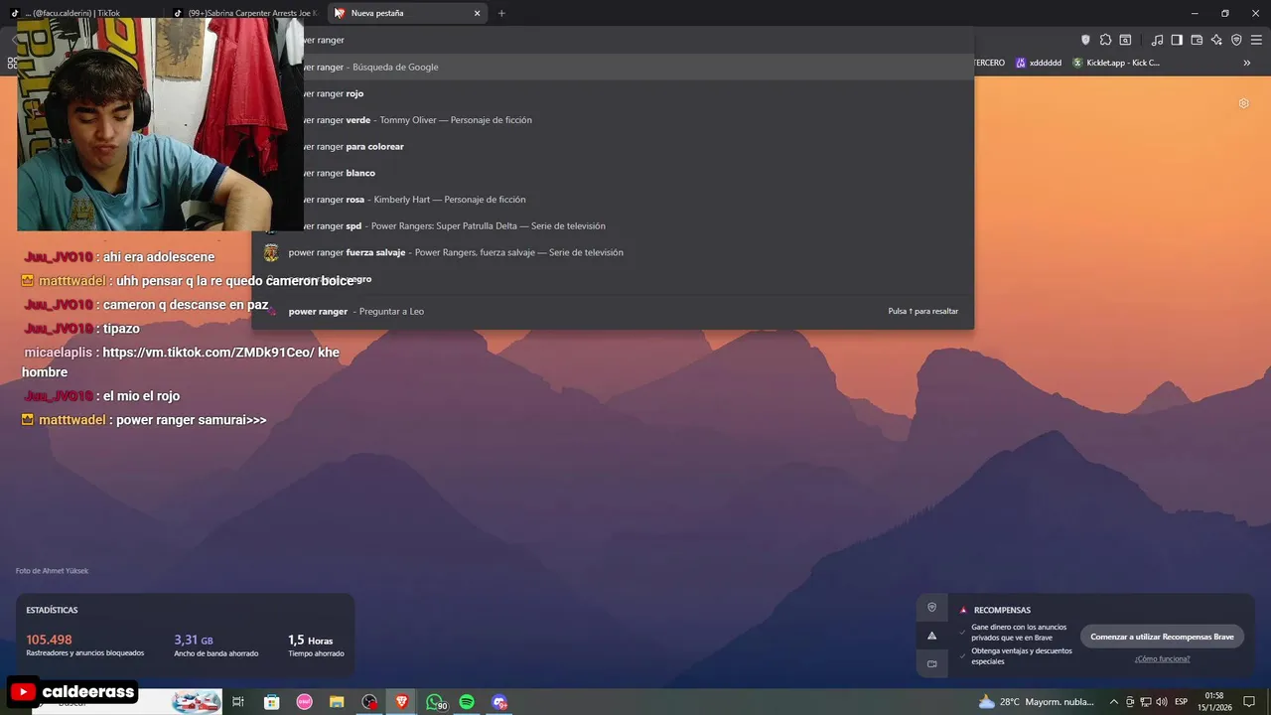Switch to the Rewards triangle card tab
This screenshot has width=1271, height=715.
[931, 636]
